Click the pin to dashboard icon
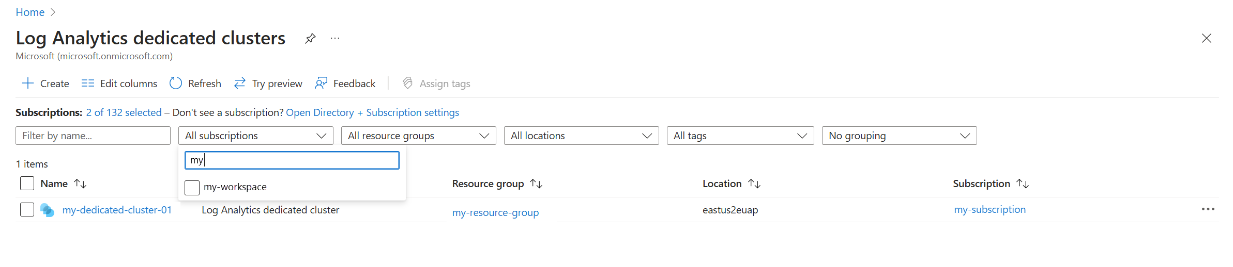1233x267 pixels. point(310,39)
